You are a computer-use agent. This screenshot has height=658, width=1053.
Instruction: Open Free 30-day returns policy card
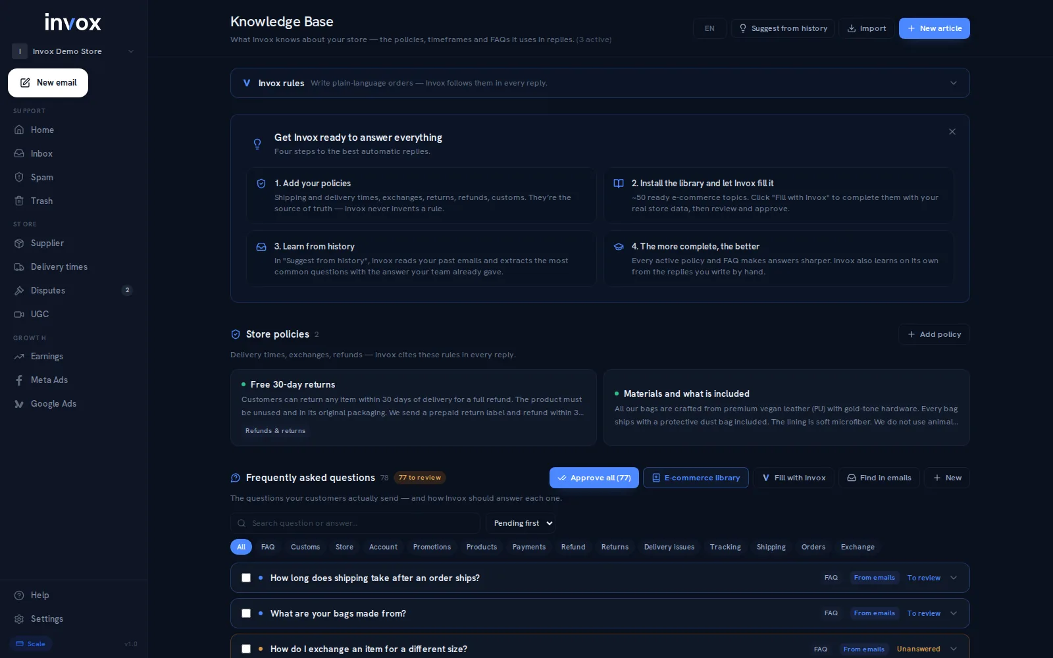click(413, 407)
